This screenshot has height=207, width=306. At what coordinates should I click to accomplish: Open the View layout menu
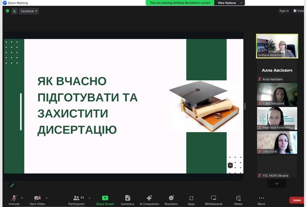tap(299, 11)
